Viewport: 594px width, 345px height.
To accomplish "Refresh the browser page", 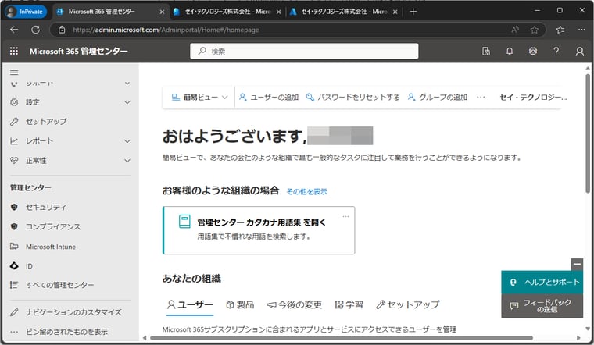I will pyautogui.click(x=36, y=30).
